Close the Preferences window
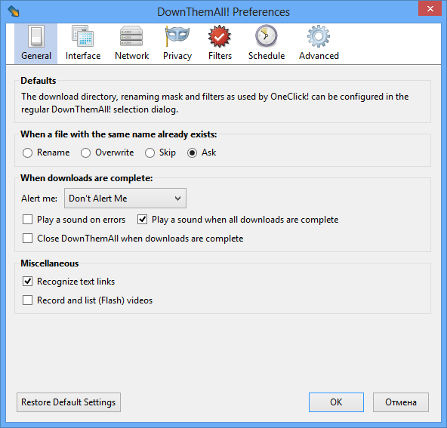Viewport: 447px width, 428px height. [x=430, y=8]
